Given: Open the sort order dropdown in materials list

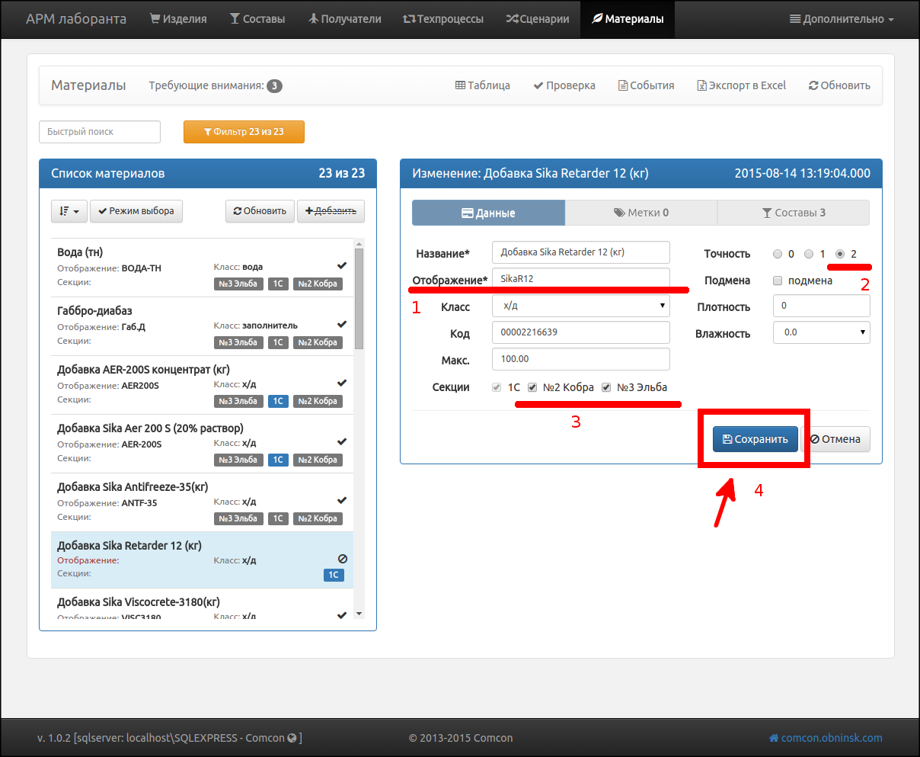Looking at the screenshot, I should tap(69, 211).
